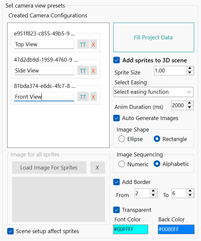Click the Anim Duration field showing 2000
This screenshot has width=201, height=241.
(x=179, y=106)
